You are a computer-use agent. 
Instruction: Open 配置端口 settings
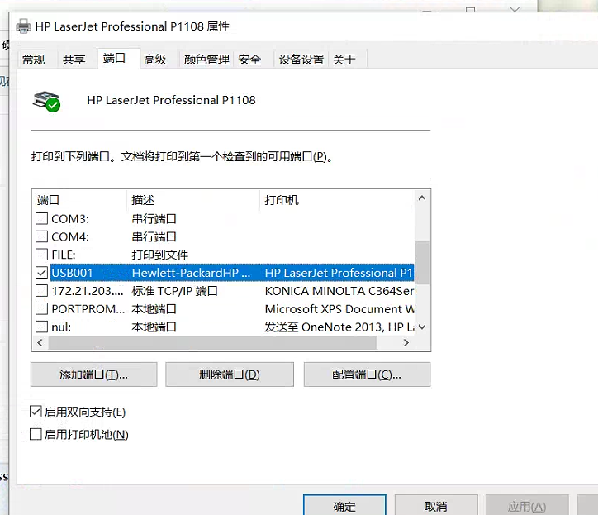pos(367,374)
